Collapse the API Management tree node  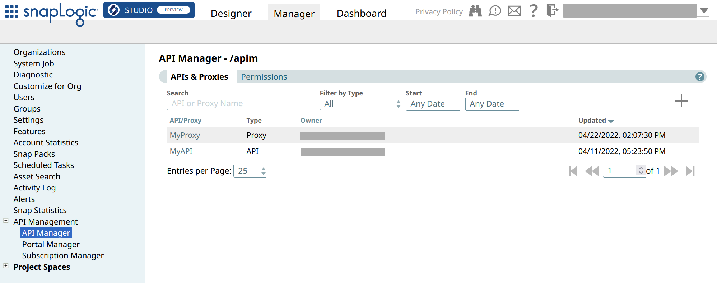(x=6, y=221)
